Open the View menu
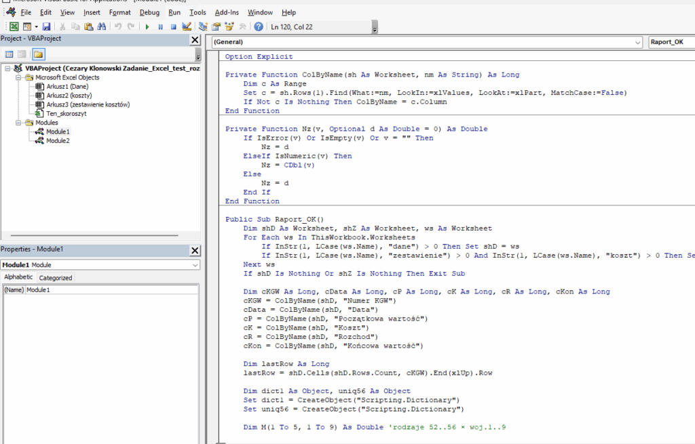Viewport: 695px width, 444px height. pyautogui.click(x=67, y=12)
